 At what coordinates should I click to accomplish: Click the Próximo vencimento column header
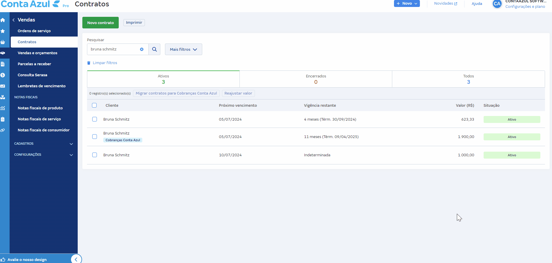click(x=238, y=106)
